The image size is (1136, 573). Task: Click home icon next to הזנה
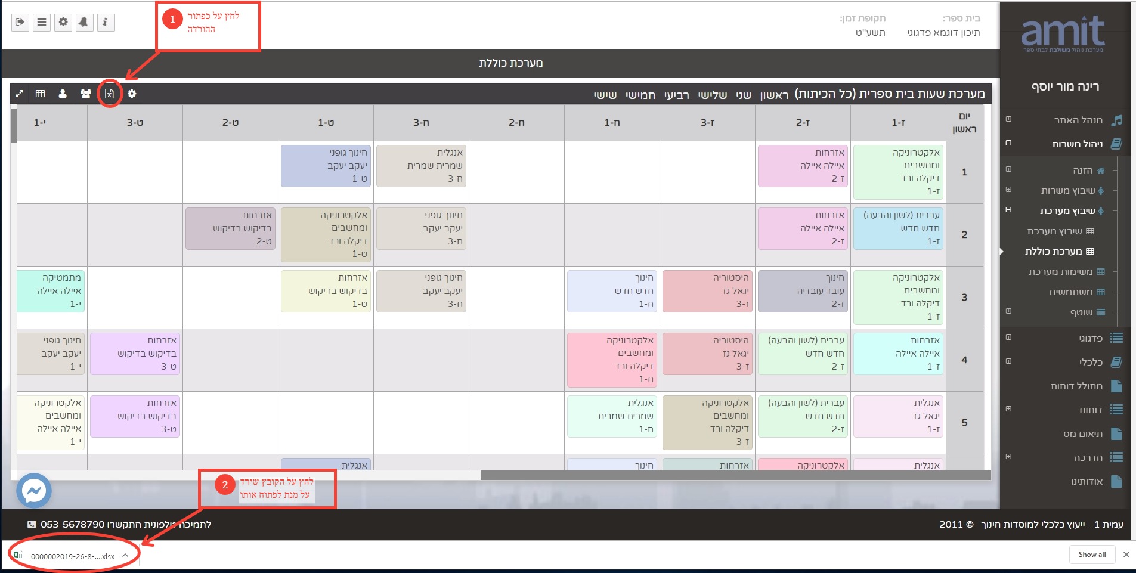point(1101,171)
